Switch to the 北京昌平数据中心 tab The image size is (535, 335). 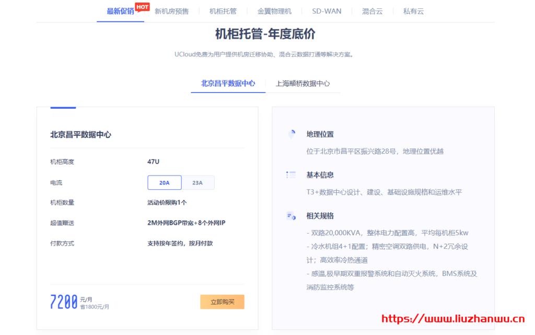[228, 83]
